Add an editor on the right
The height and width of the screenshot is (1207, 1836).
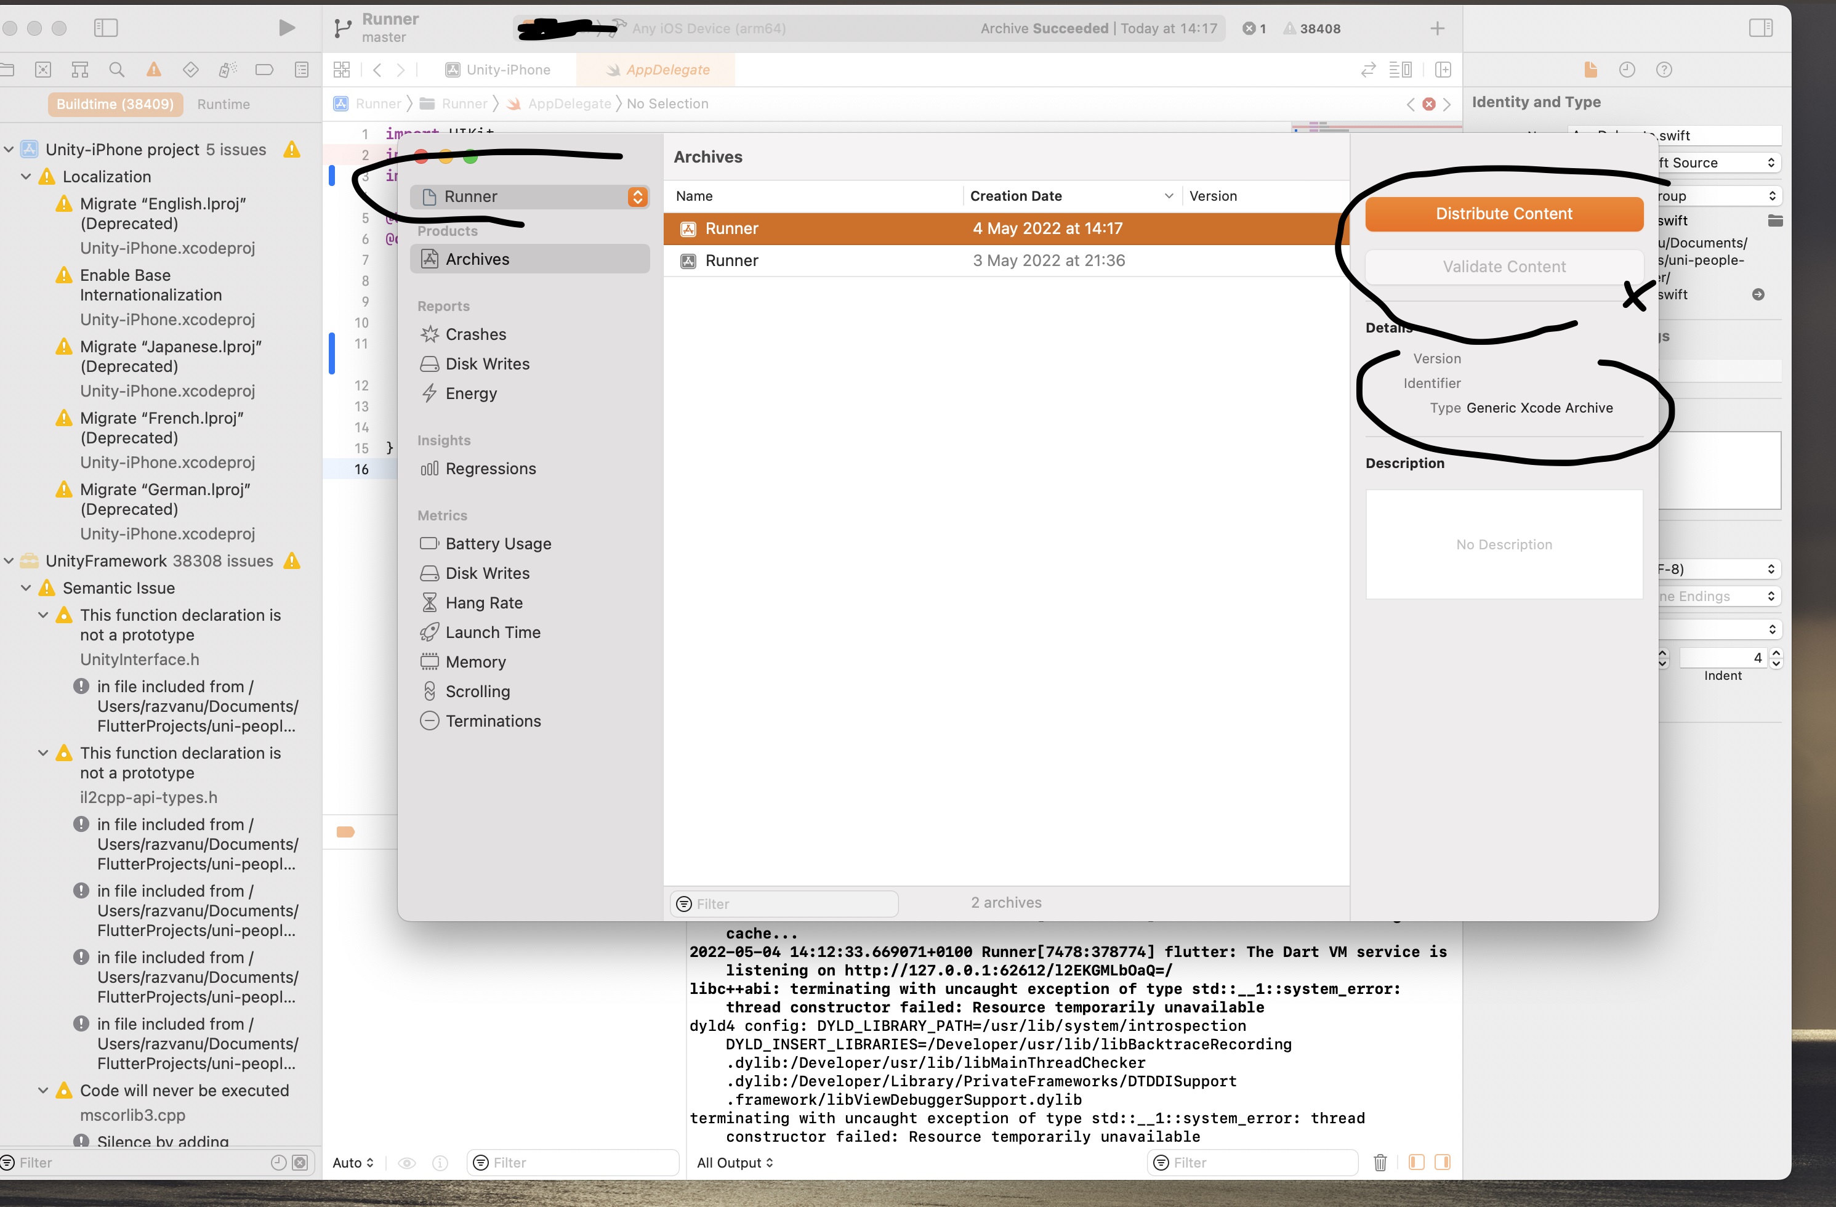pos(1443,70)
